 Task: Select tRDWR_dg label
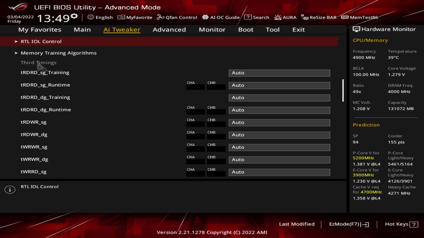pos(34,135)
